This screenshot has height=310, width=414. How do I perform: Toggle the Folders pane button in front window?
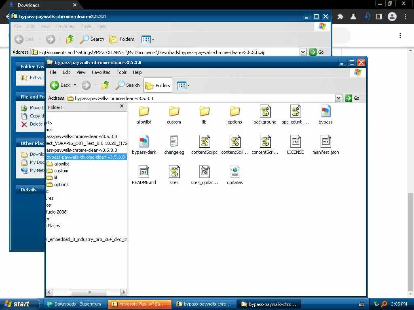[158, 86]
